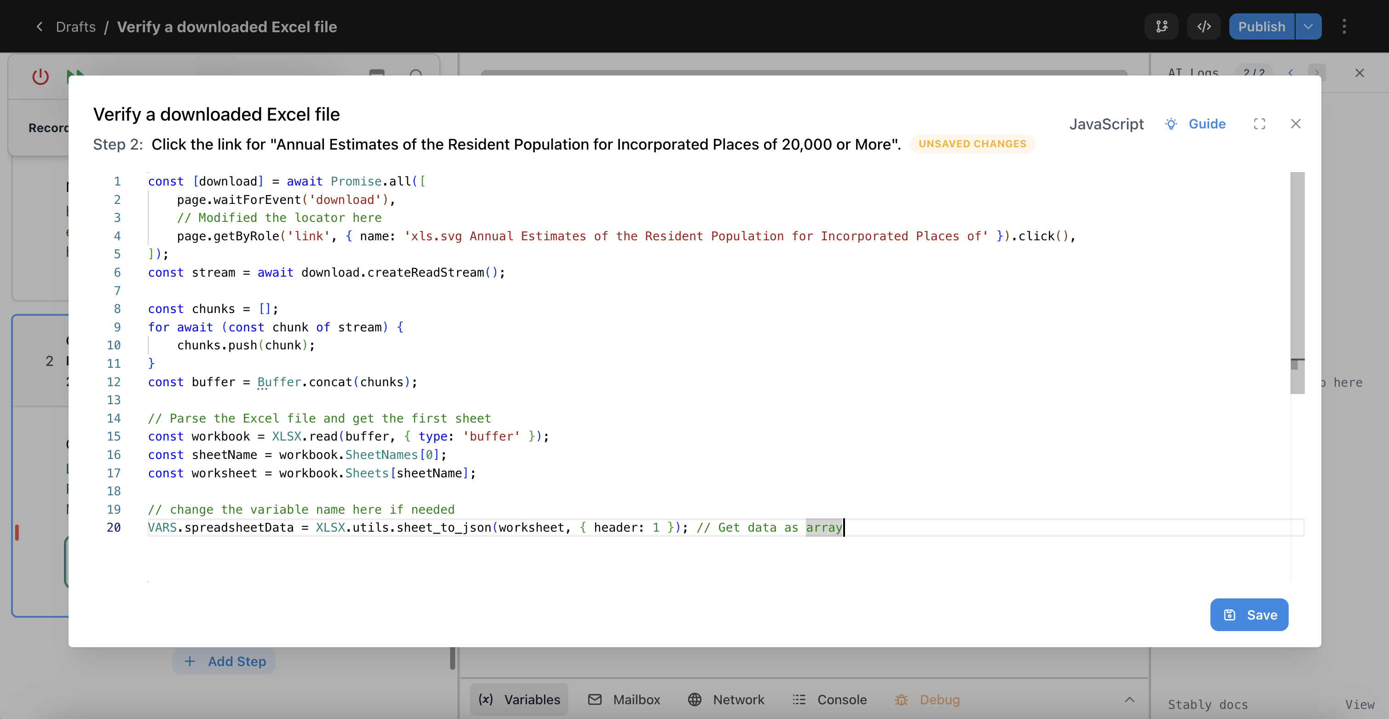
Task: Click the lightbulb icon beside Guide
Action: [1171, 124]
